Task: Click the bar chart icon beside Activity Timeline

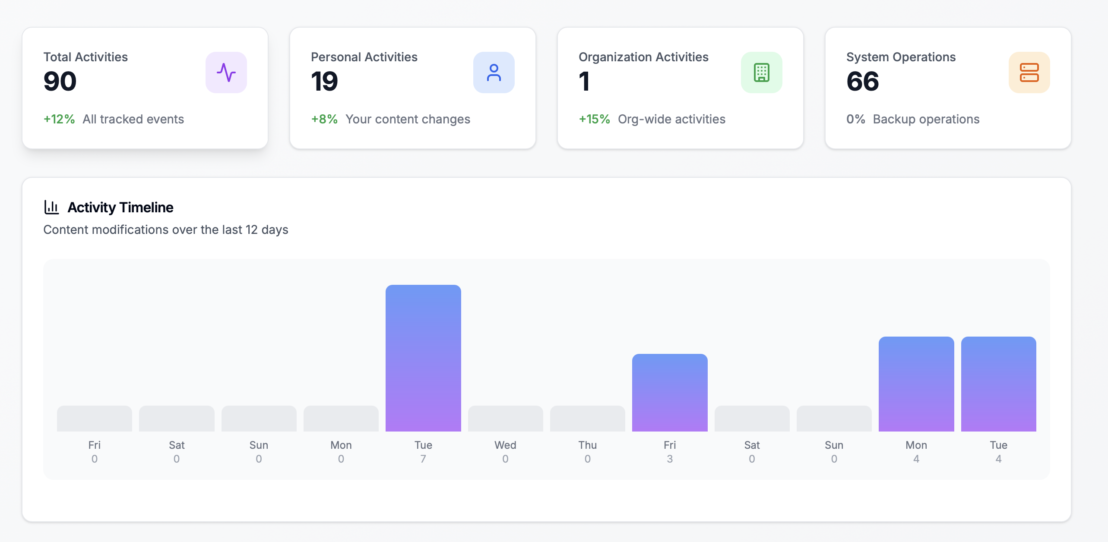Action: click(51, 207)
